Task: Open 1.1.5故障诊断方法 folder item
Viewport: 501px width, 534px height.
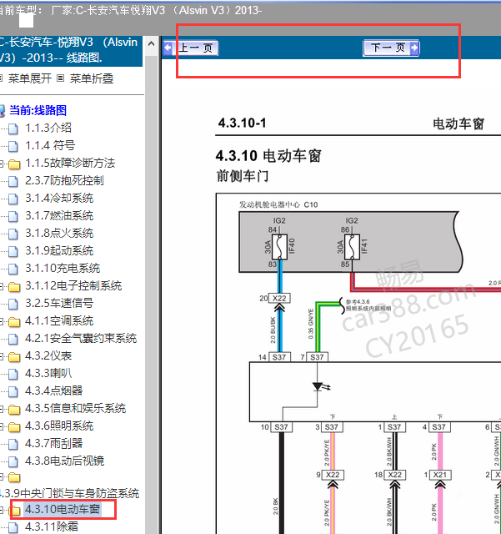Action: pos(70,164)
